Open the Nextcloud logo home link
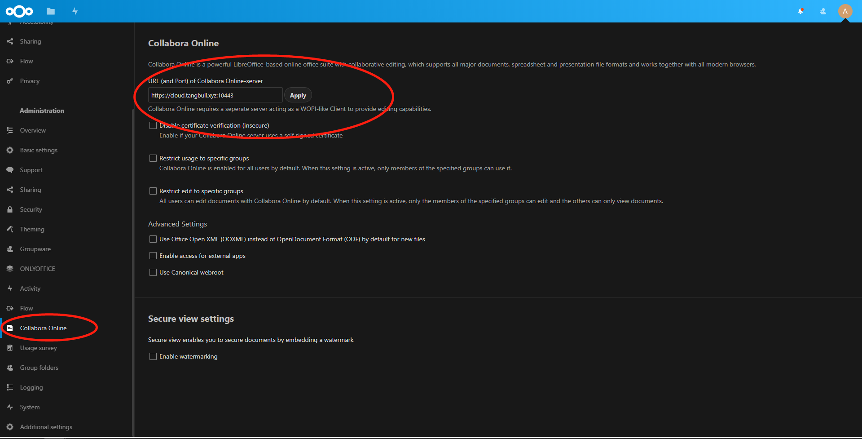This screenshot has height=439, width=862. pyautogui.click(x=19, y=11)
